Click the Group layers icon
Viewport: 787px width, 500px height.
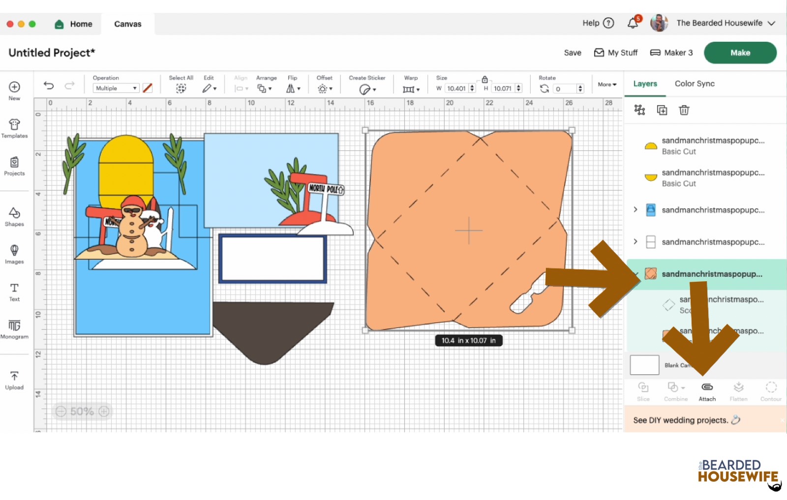coord(639,110)
